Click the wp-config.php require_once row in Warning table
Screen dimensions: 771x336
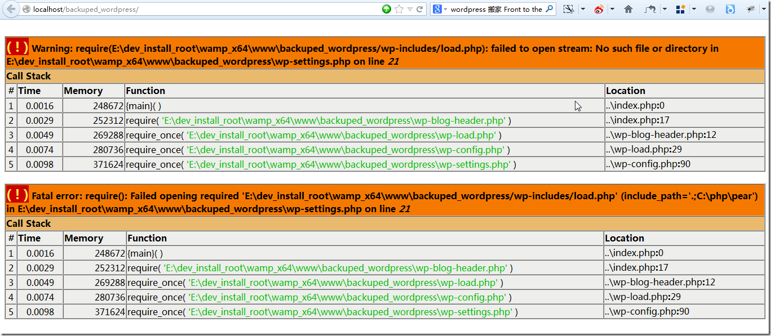318,150
